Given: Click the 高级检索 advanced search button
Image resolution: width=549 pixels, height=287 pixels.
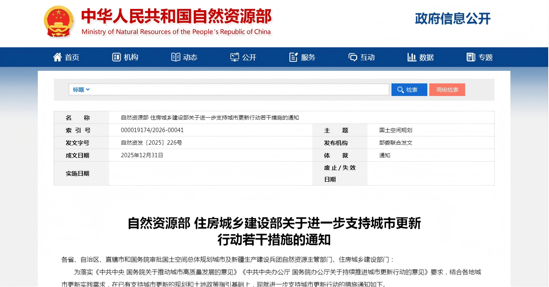Looking at the screenshot, I should click(447, 89).
